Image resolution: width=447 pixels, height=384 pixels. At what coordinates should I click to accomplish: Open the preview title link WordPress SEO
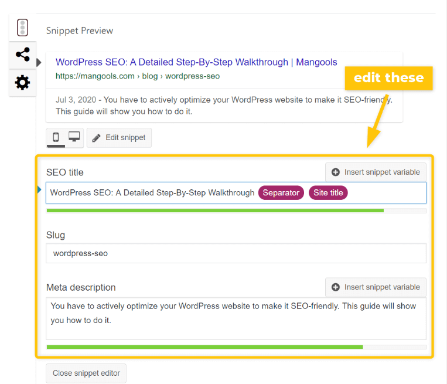(x=196, y=62)
